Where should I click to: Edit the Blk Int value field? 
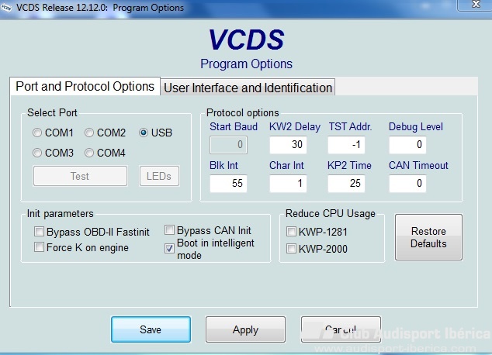pyautogui.click(x=228, y=183)
